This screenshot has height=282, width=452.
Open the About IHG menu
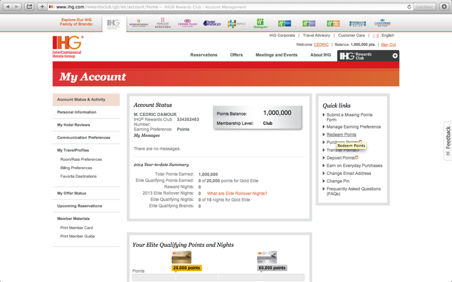(320, 55)
